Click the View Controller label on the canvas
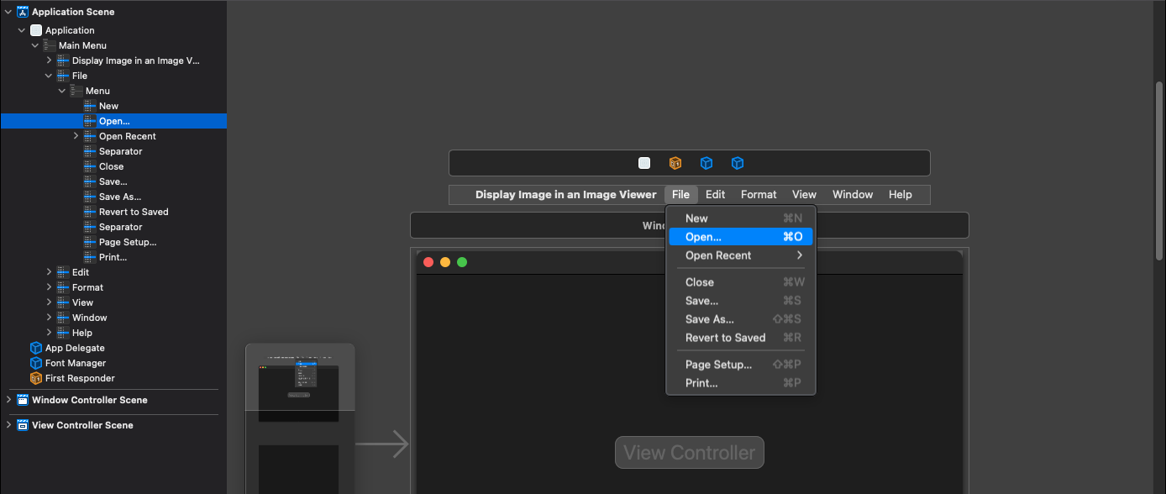Screen dimensions: 1166x494 click(x=689, y=453)
